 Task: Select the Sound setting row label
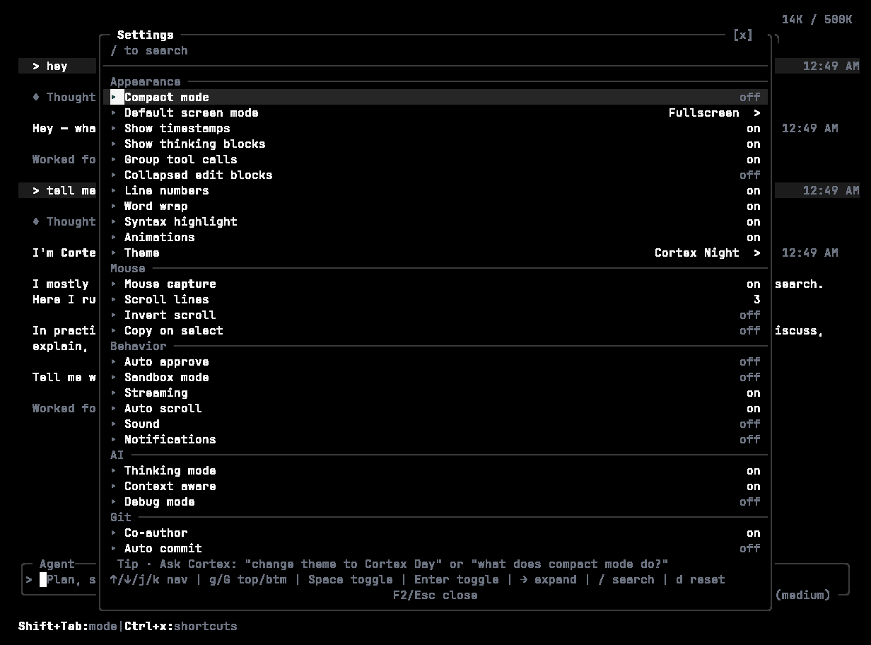click(x=142, y=424)
